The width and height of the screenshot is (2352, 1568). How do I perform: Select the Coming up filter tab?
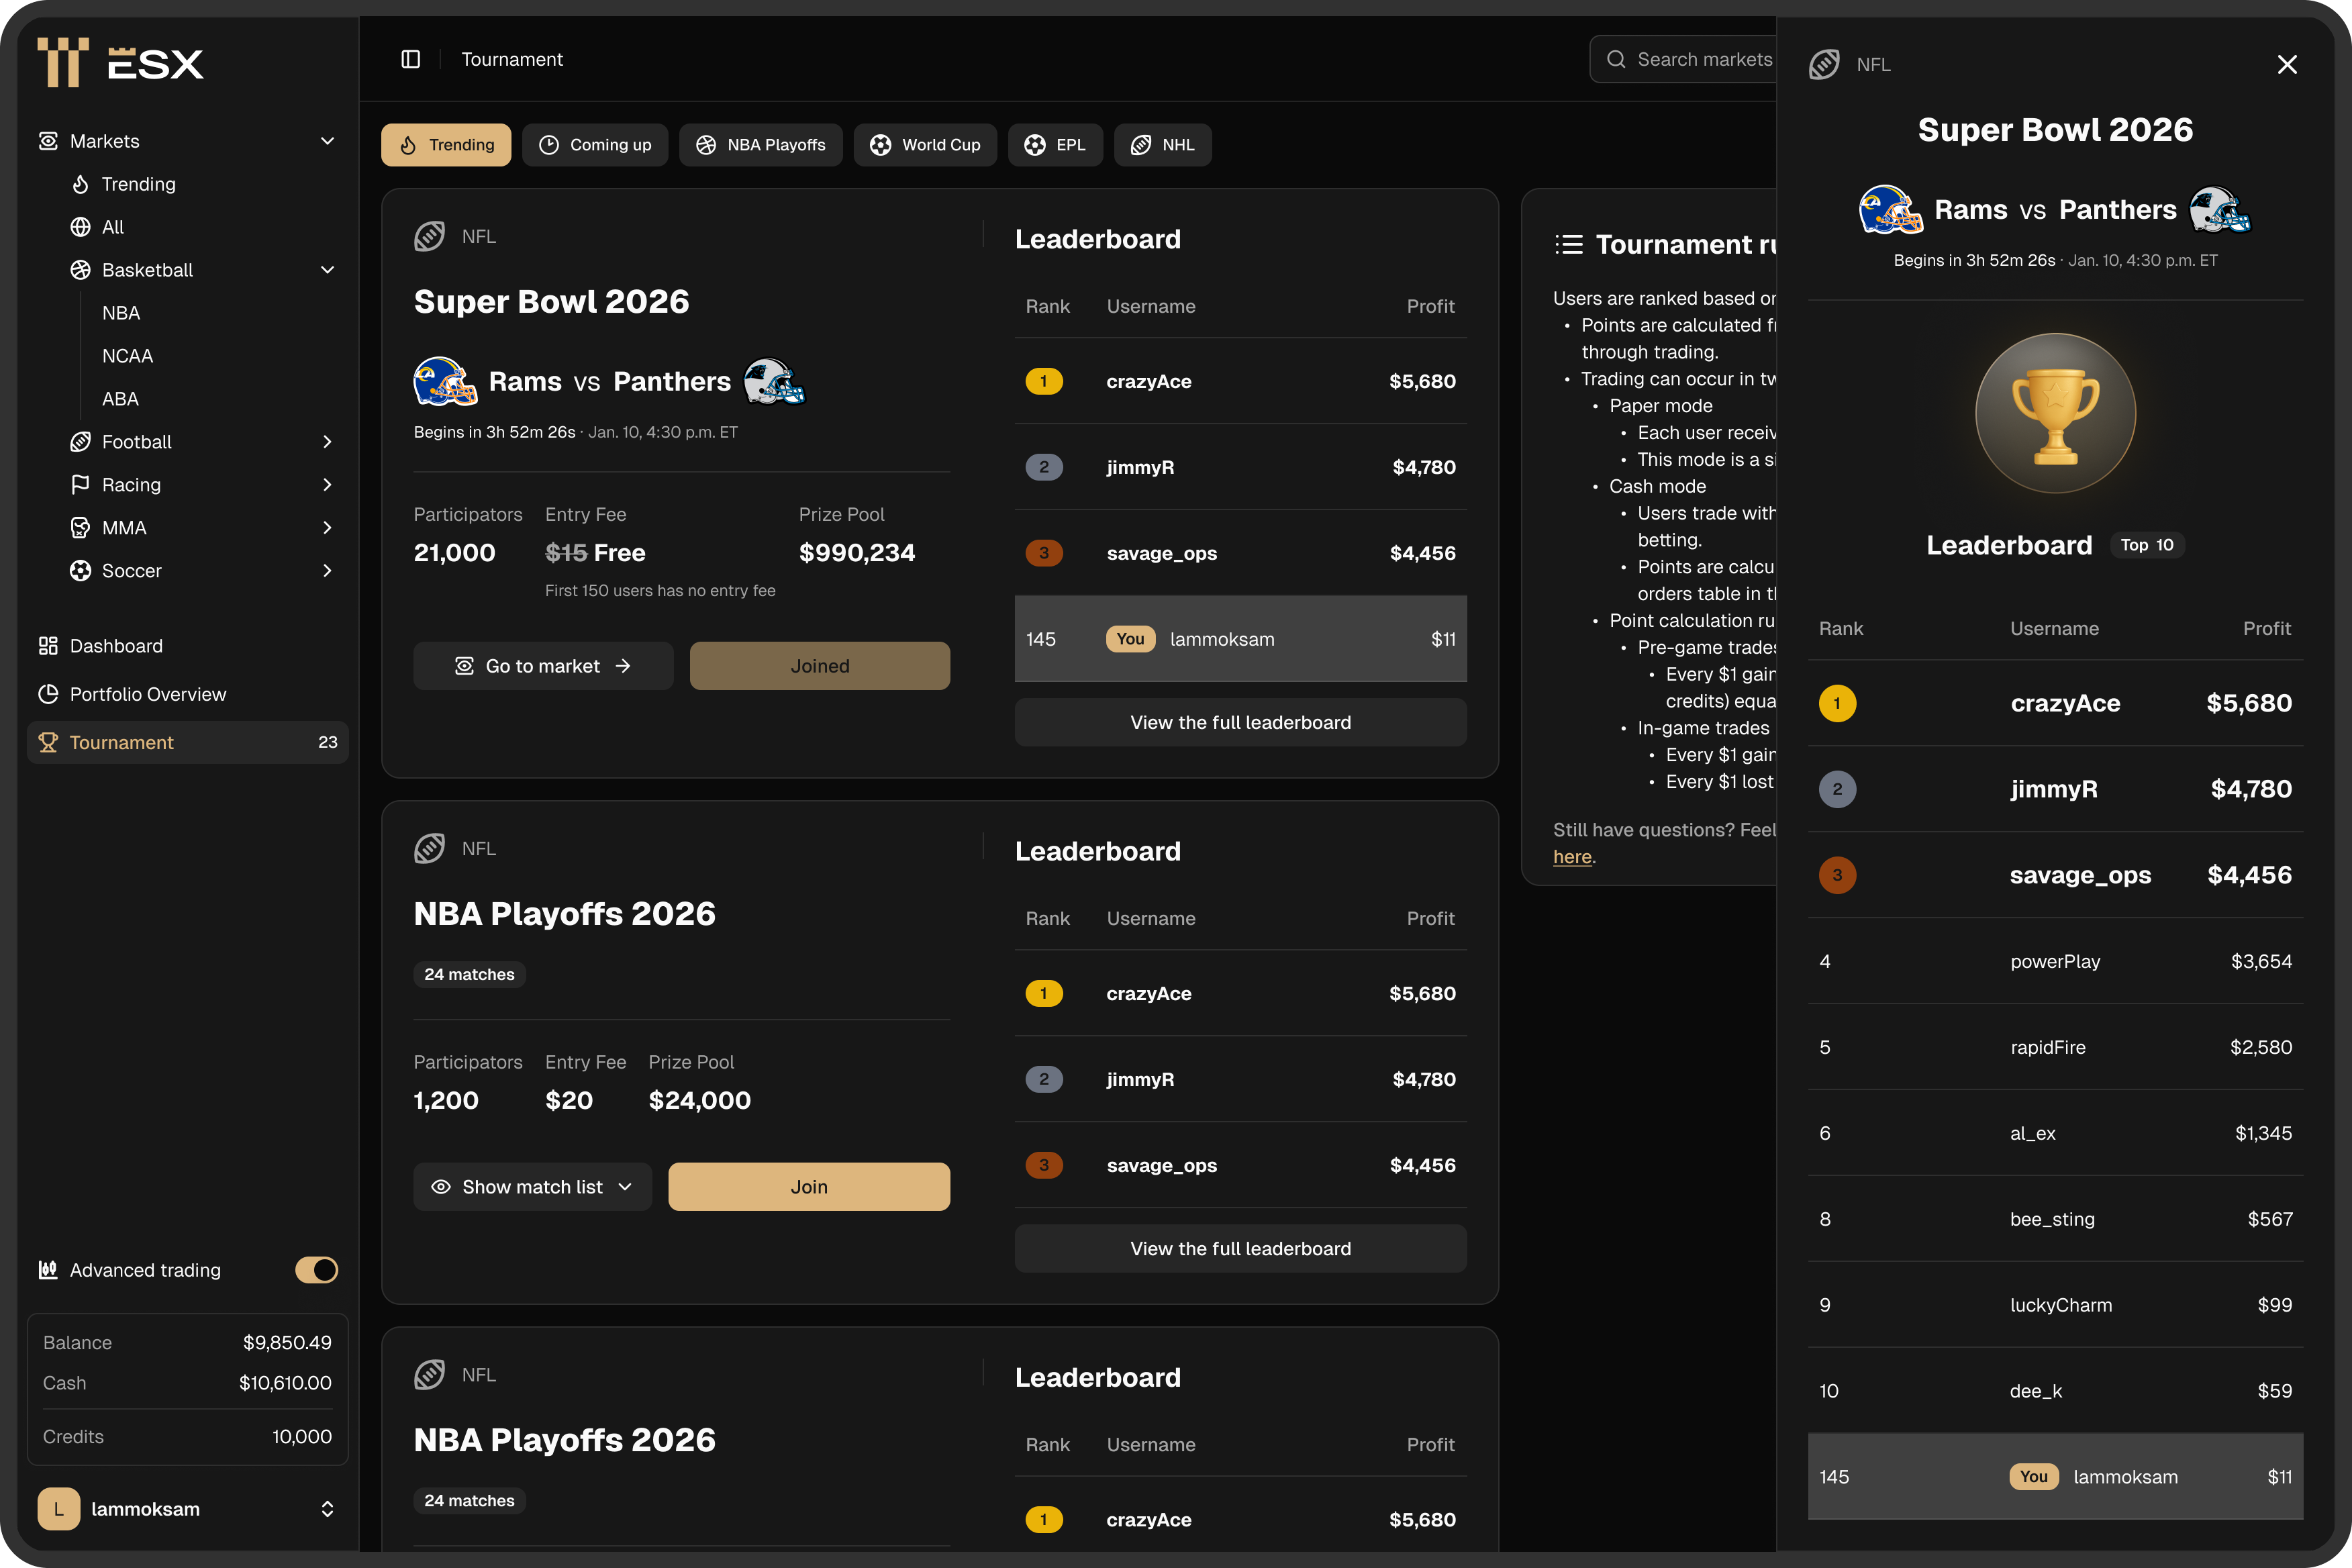click(595, 145)
